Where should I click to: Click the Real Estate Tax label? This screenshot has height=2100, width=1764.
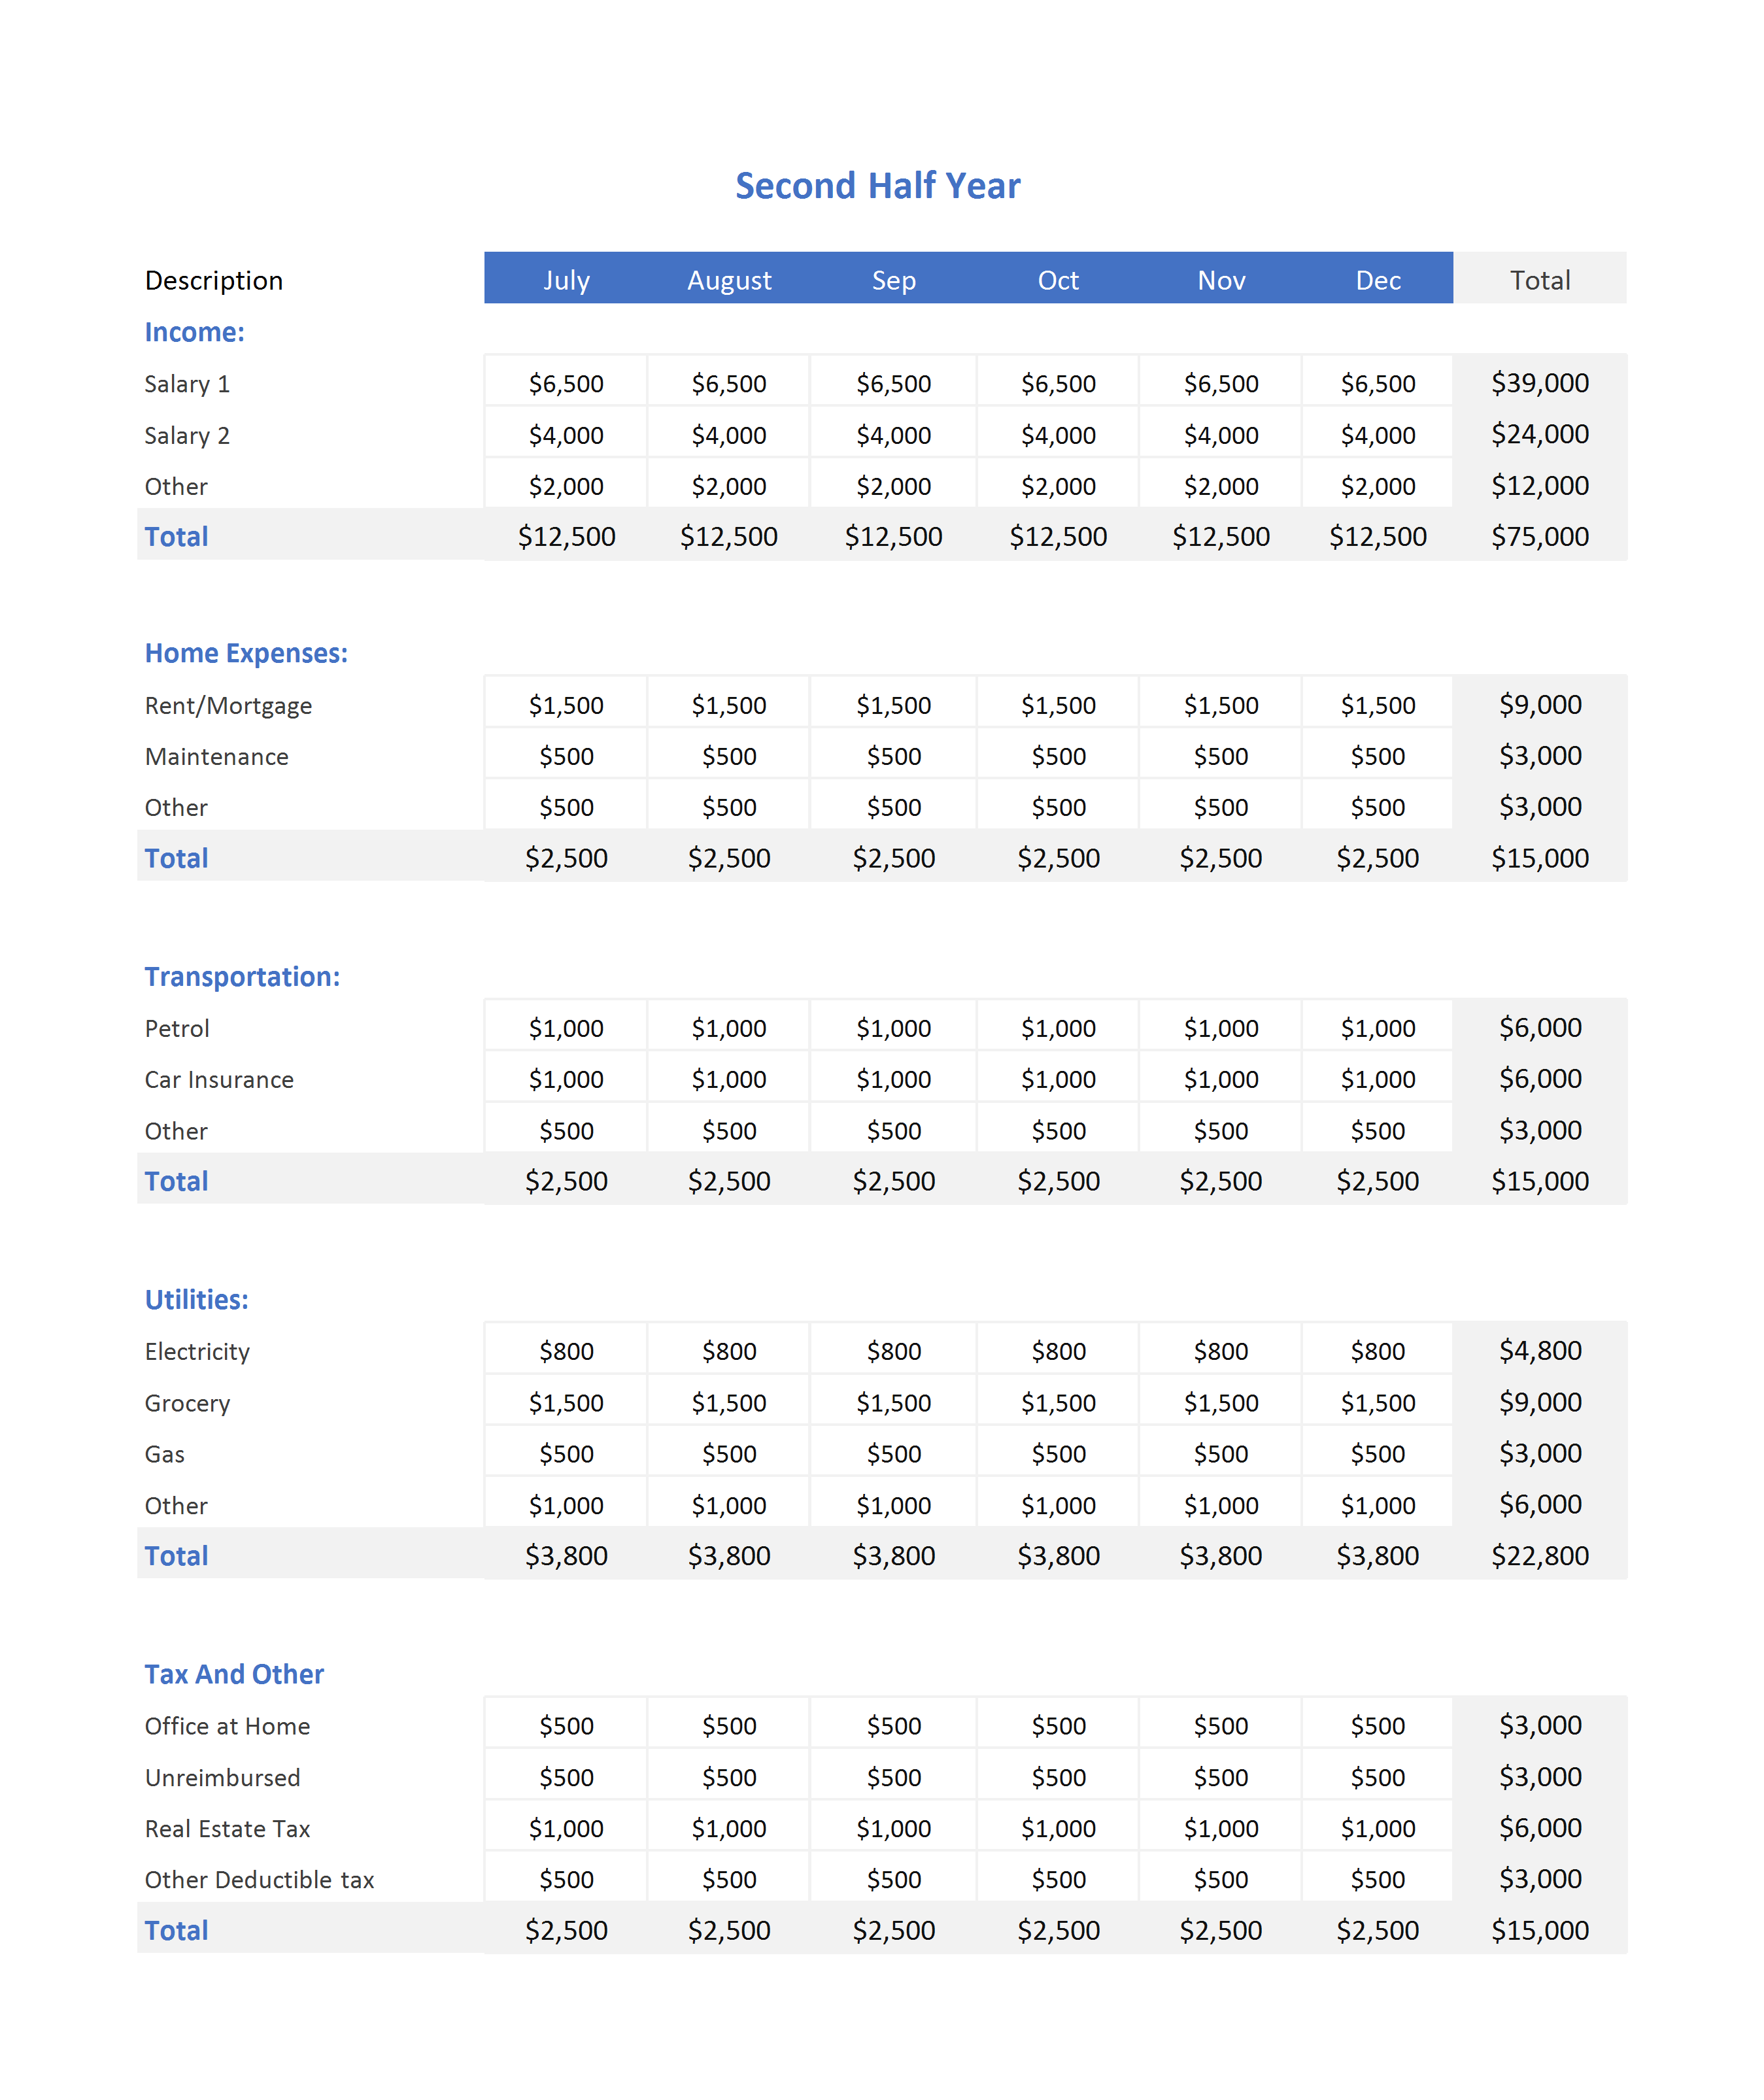pyautogui.click(x=227, y=1828)
